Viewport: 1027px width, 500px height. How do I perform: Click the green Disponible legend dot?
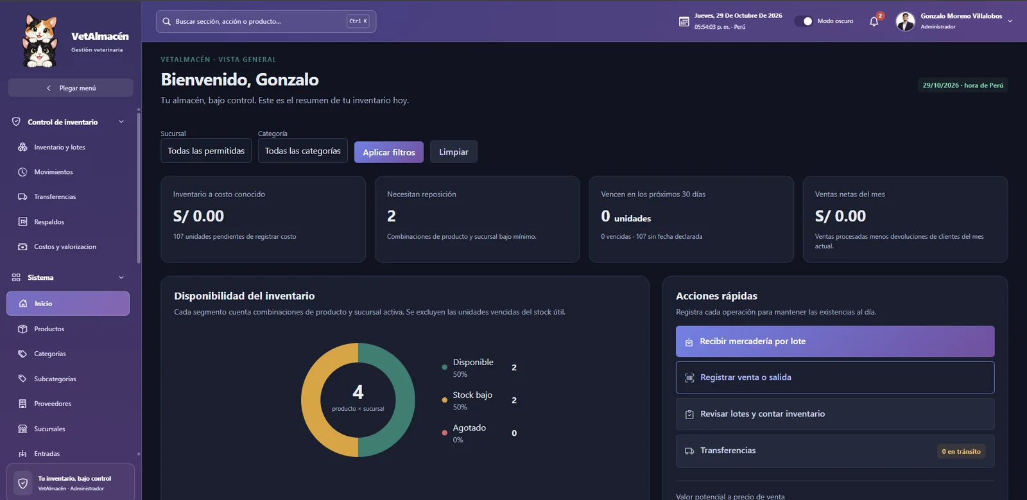pyautogui.click(x=444, y=367)
